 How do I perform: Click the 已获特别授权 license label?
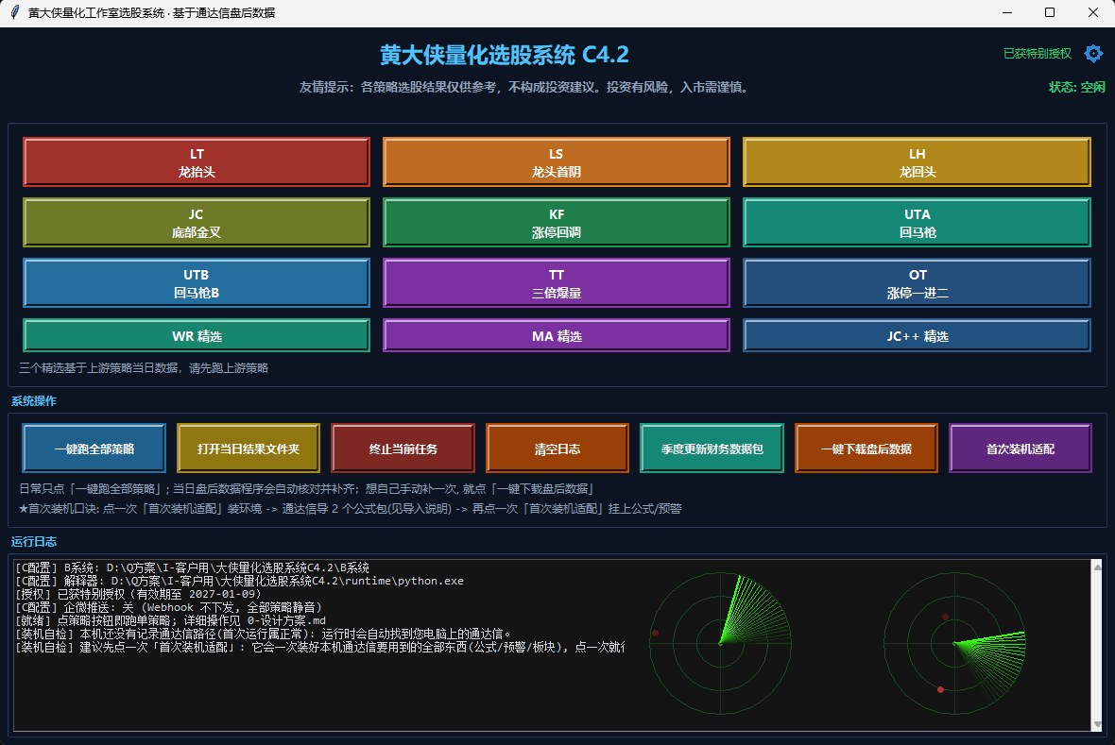[x=1037, y=53]
